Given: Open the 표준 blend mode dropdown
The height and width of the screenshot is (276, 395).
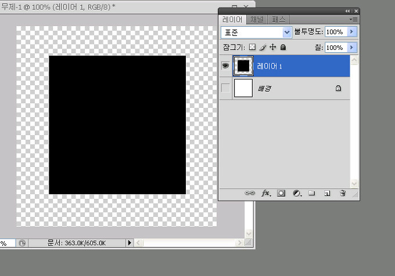Looking at the screenshot, I should pyautogui.click(x=256, y=32).
